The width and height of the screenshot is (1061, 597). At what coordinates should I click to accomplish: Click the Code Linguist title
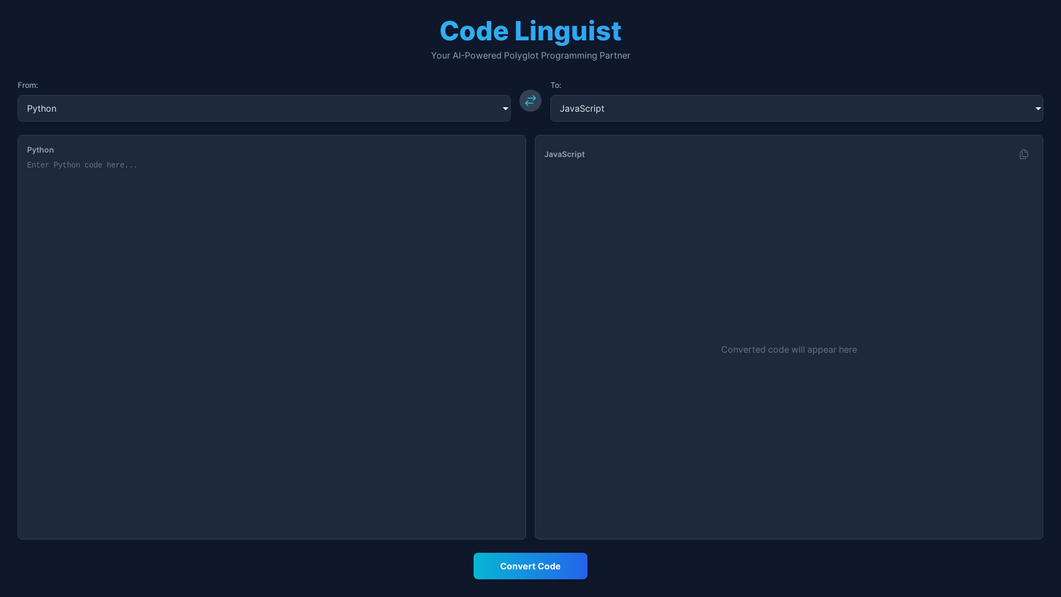530,31
